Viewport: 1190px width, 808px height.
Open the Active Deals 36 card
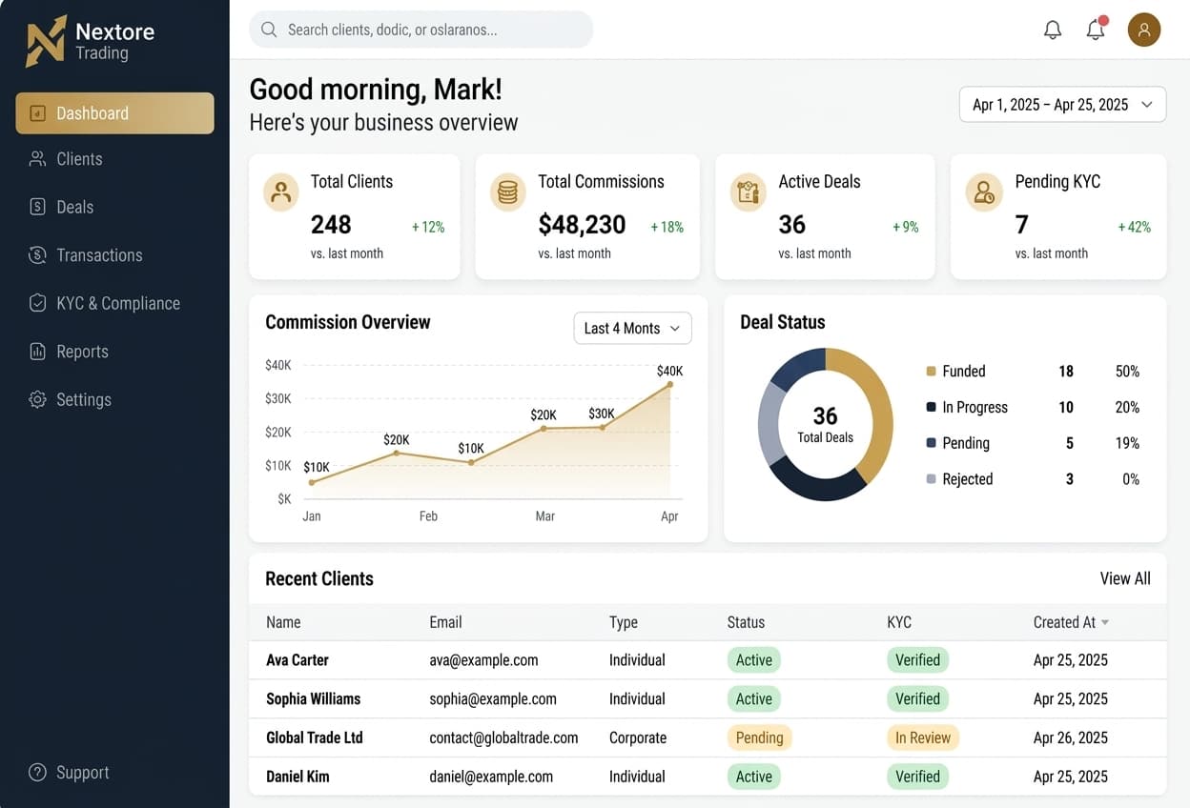tap(825, 217)
